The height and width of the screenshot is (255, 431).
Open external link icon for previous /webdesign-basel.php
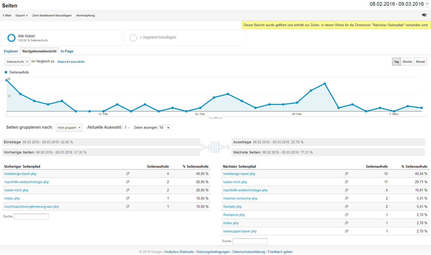click(128, 174)
